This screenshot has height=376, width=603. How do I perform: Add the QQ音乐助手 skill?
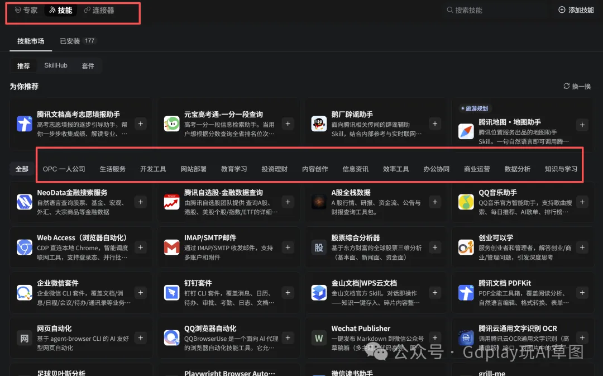[x=582, y=202]
